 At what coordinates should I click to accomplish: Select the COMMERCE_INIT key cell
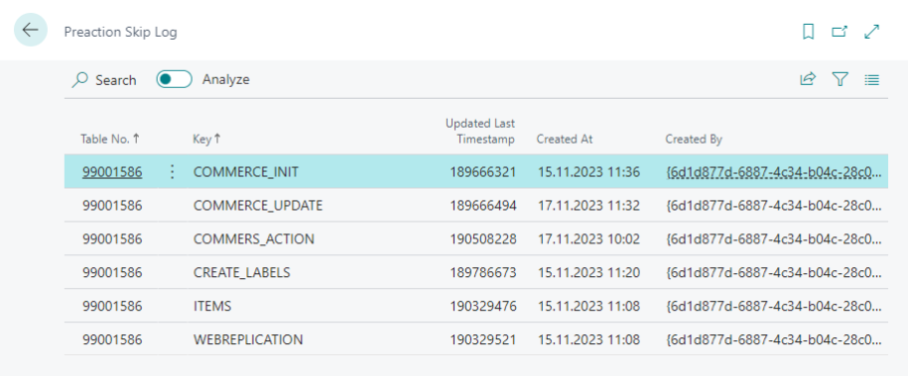(246, 172)
